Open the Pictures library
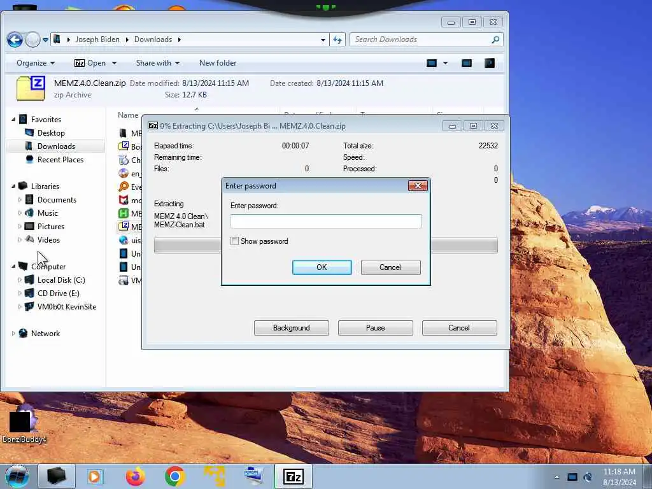Viewport: 652px width, 489px height. [51, 226]
